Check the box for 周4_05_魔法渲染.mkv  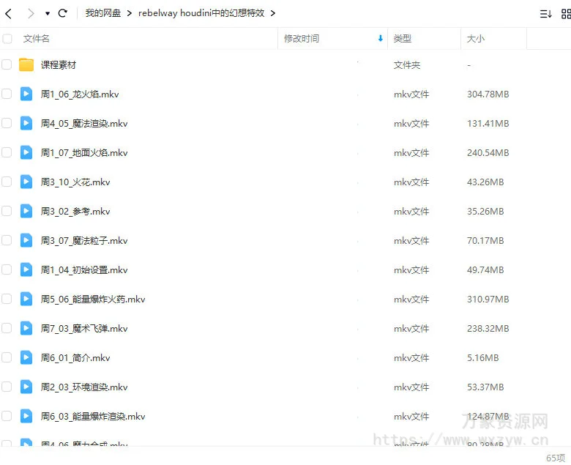click(7, 123)
